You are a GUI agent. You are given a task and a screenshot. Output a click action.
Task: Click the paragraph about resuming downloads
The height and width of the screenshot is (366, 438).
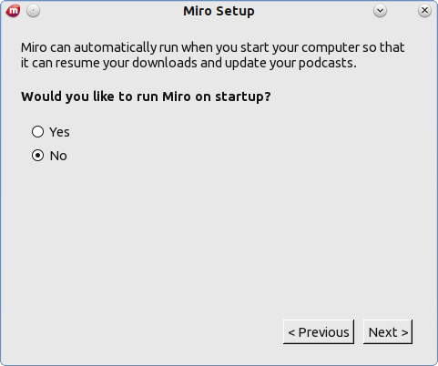(212, 56)
